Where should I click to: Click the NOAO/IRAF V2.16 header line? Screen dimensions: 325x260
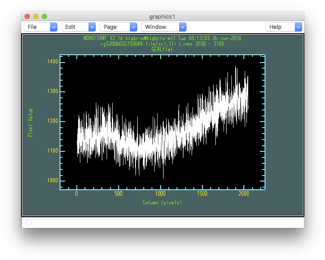[x=162, y=38]
